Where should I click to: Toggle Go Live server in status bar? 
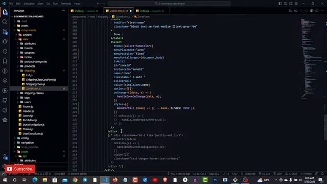tap(264, 174)
